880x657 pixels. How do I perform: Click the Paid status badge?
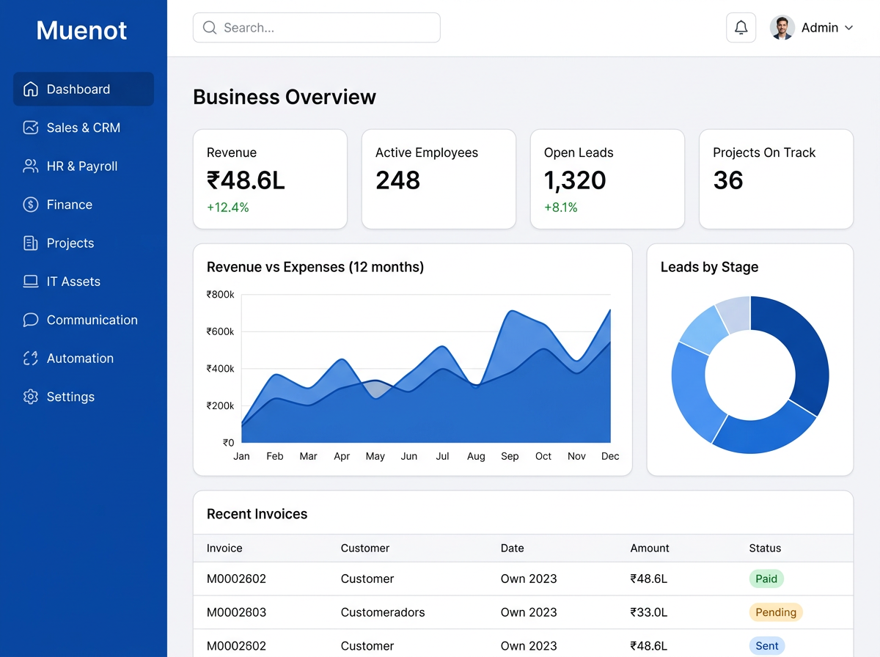pos(766,579)
